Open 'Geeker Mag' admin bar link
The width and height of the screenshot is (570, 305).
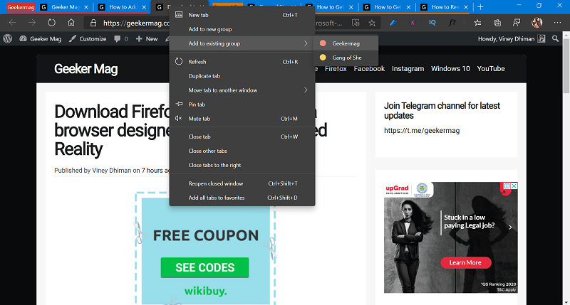point(41,38)
